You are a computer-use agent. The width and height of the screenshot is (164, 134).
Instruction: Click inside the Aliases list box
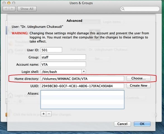point(82,100)
